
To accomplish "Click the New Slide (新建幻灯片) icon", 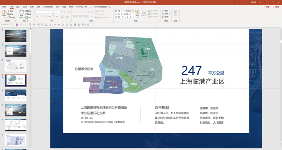I will 22,12.
